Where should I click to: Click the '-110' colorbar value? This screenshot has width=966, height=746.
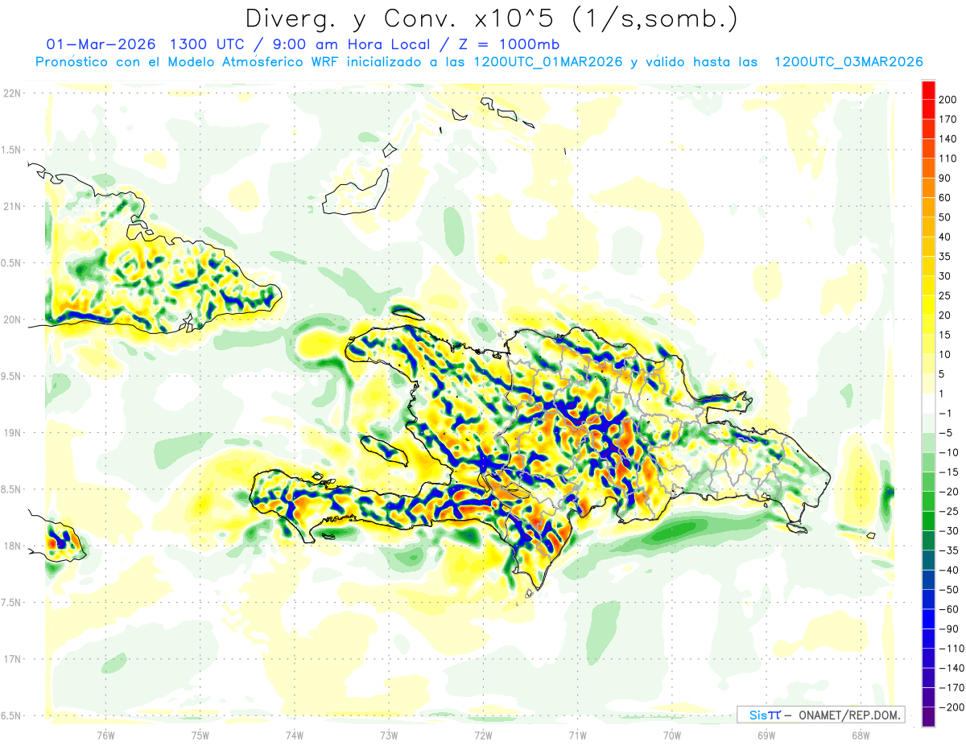coord(952,648)
